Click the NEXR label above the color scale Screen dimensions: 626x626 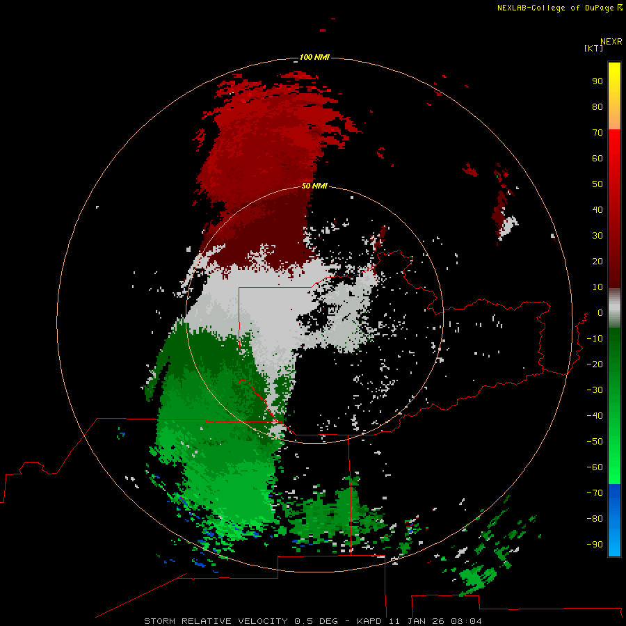pyautogui.click(x=611, y=42)
